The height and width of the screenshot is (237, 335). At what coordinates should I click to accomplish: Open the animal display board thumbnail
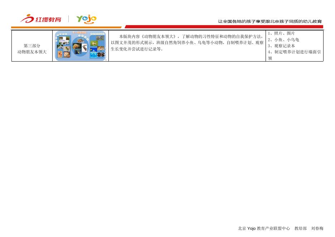[81, 46]
